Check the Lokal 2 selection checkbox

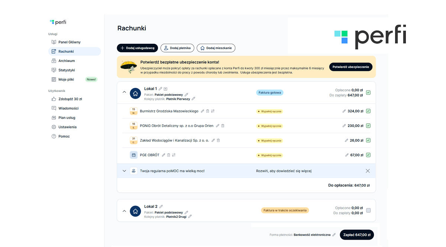(x=368, y=210)
